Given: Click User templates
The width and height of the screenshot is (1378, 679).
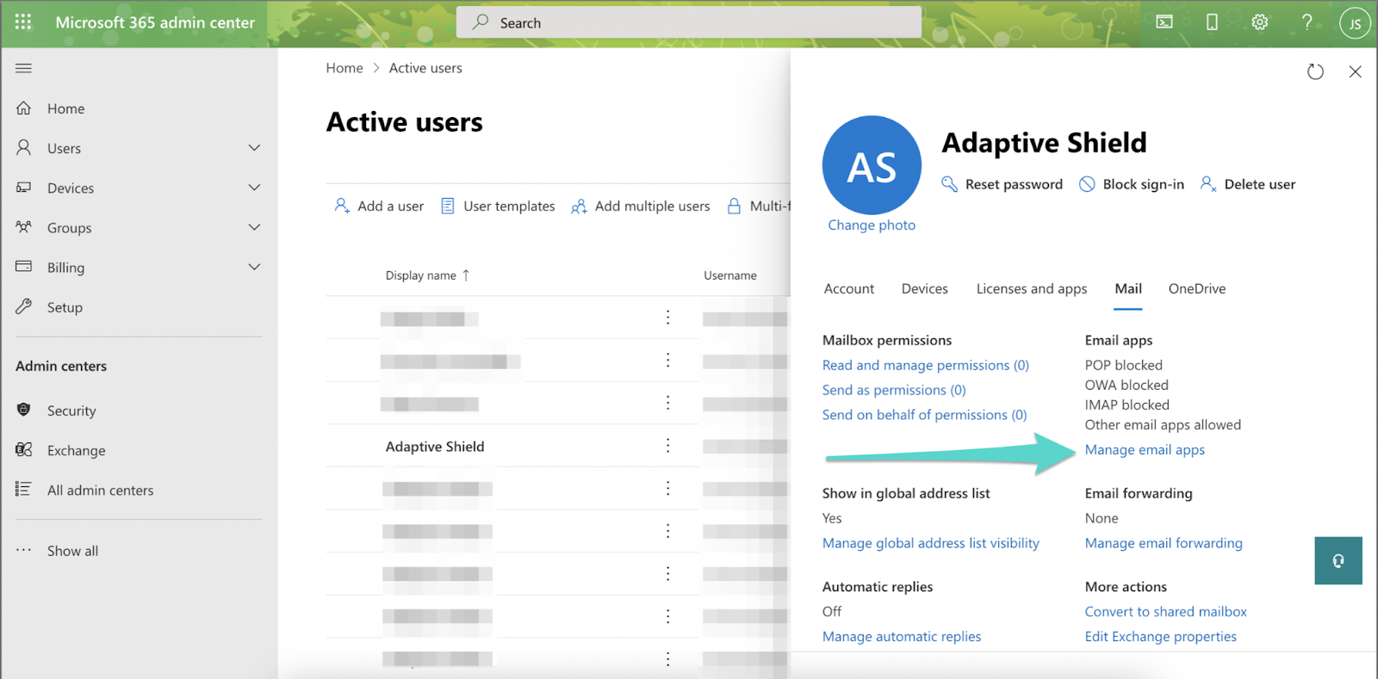Looking at the screenshot, I should pyautogui.click(x=498, y=206).
